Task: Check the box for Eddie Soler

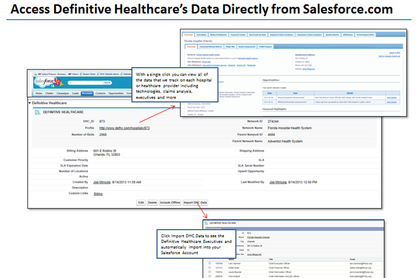Action: pyautogui.click(x=210, y=267)
